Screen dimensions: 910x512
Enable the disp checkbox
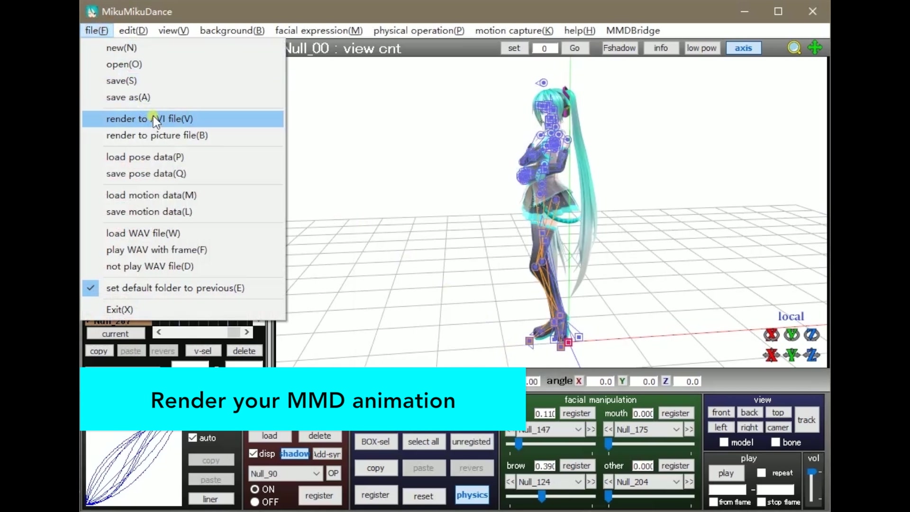(x=254, y=453)
